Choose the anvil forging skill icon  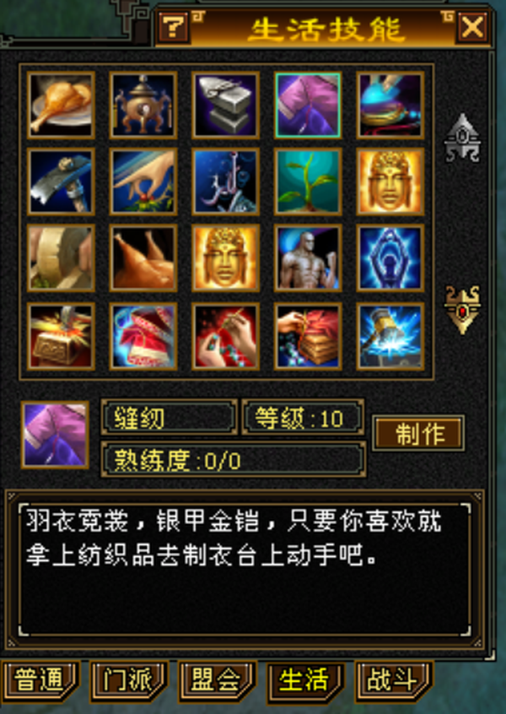tap(226, 105)
